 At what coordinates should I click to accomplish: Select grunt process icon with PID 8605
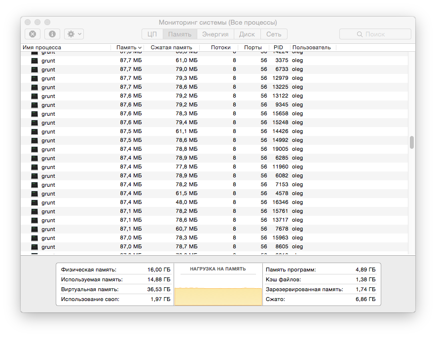pyautogui.click(x=35, y=247)
